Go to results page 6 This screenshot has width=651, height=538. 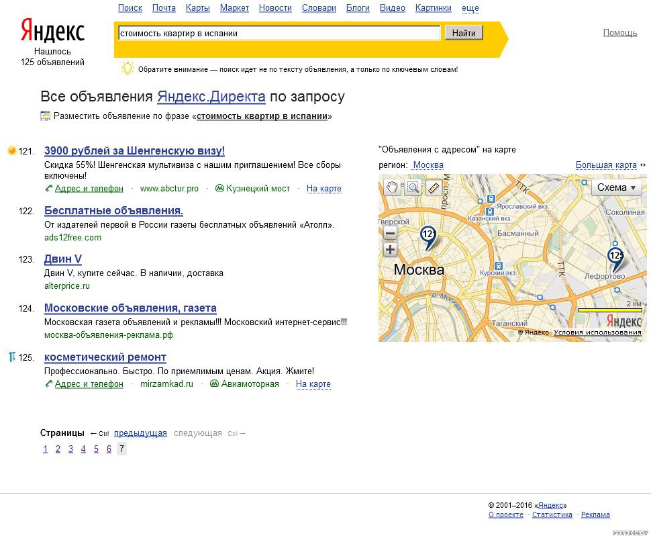click(x=109, y=449)
